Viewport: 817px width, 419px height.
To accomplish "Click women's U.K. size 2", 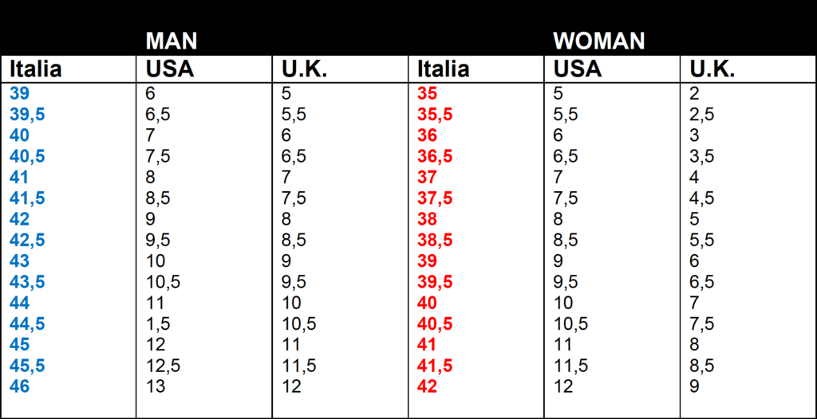I will point(695,93).
